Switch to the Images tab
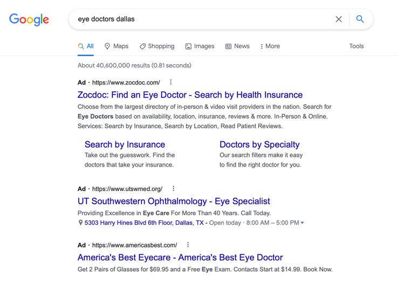398x288 pixels. click(200, 46)
